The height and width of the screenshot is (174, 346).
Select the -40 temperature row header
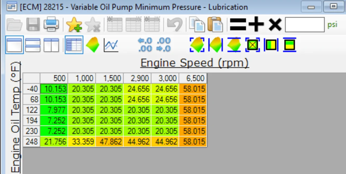tap(31, 89)
